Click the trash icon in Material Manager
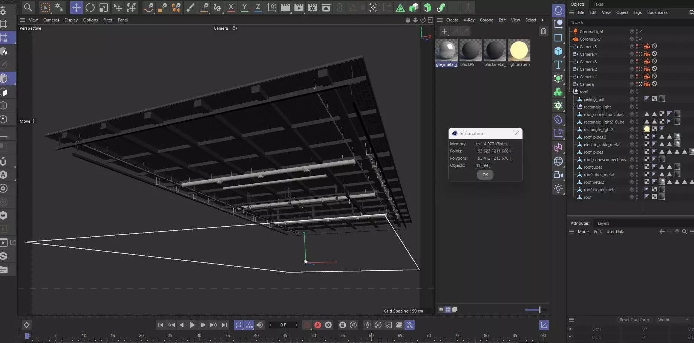 [543, 31]
